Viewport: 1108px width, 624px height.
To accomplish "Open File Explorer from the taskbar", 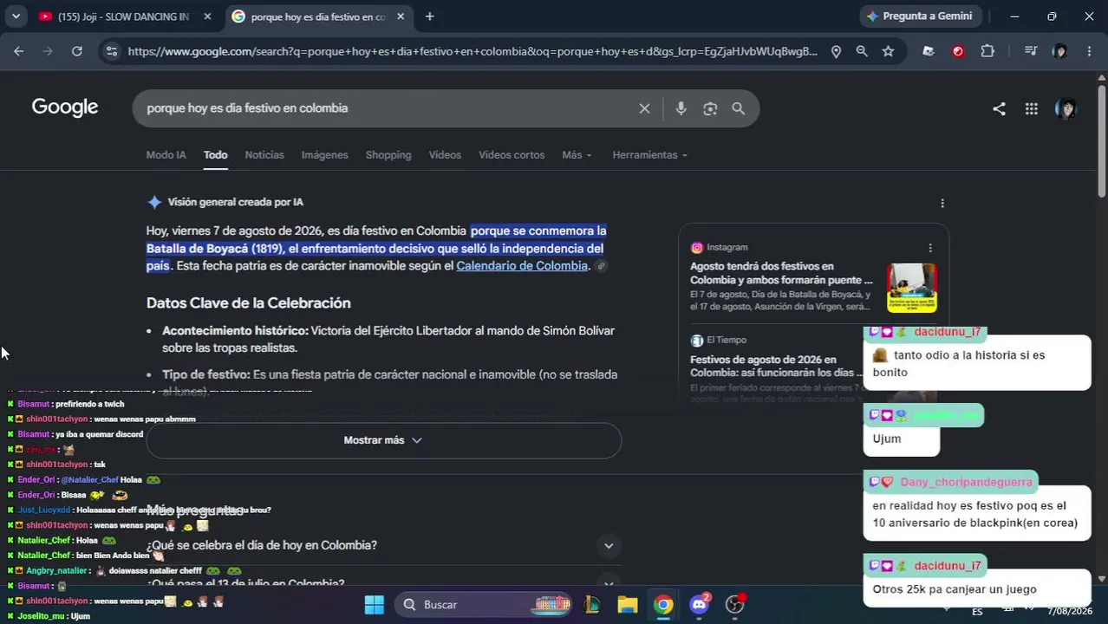I will point(628,604).
